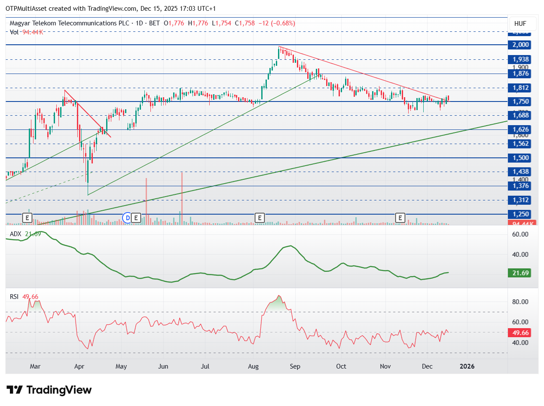Screen dimensions: 544x406
Task: Click the earnings E marker beside dividend marker
Action: [x=136, y=218]
